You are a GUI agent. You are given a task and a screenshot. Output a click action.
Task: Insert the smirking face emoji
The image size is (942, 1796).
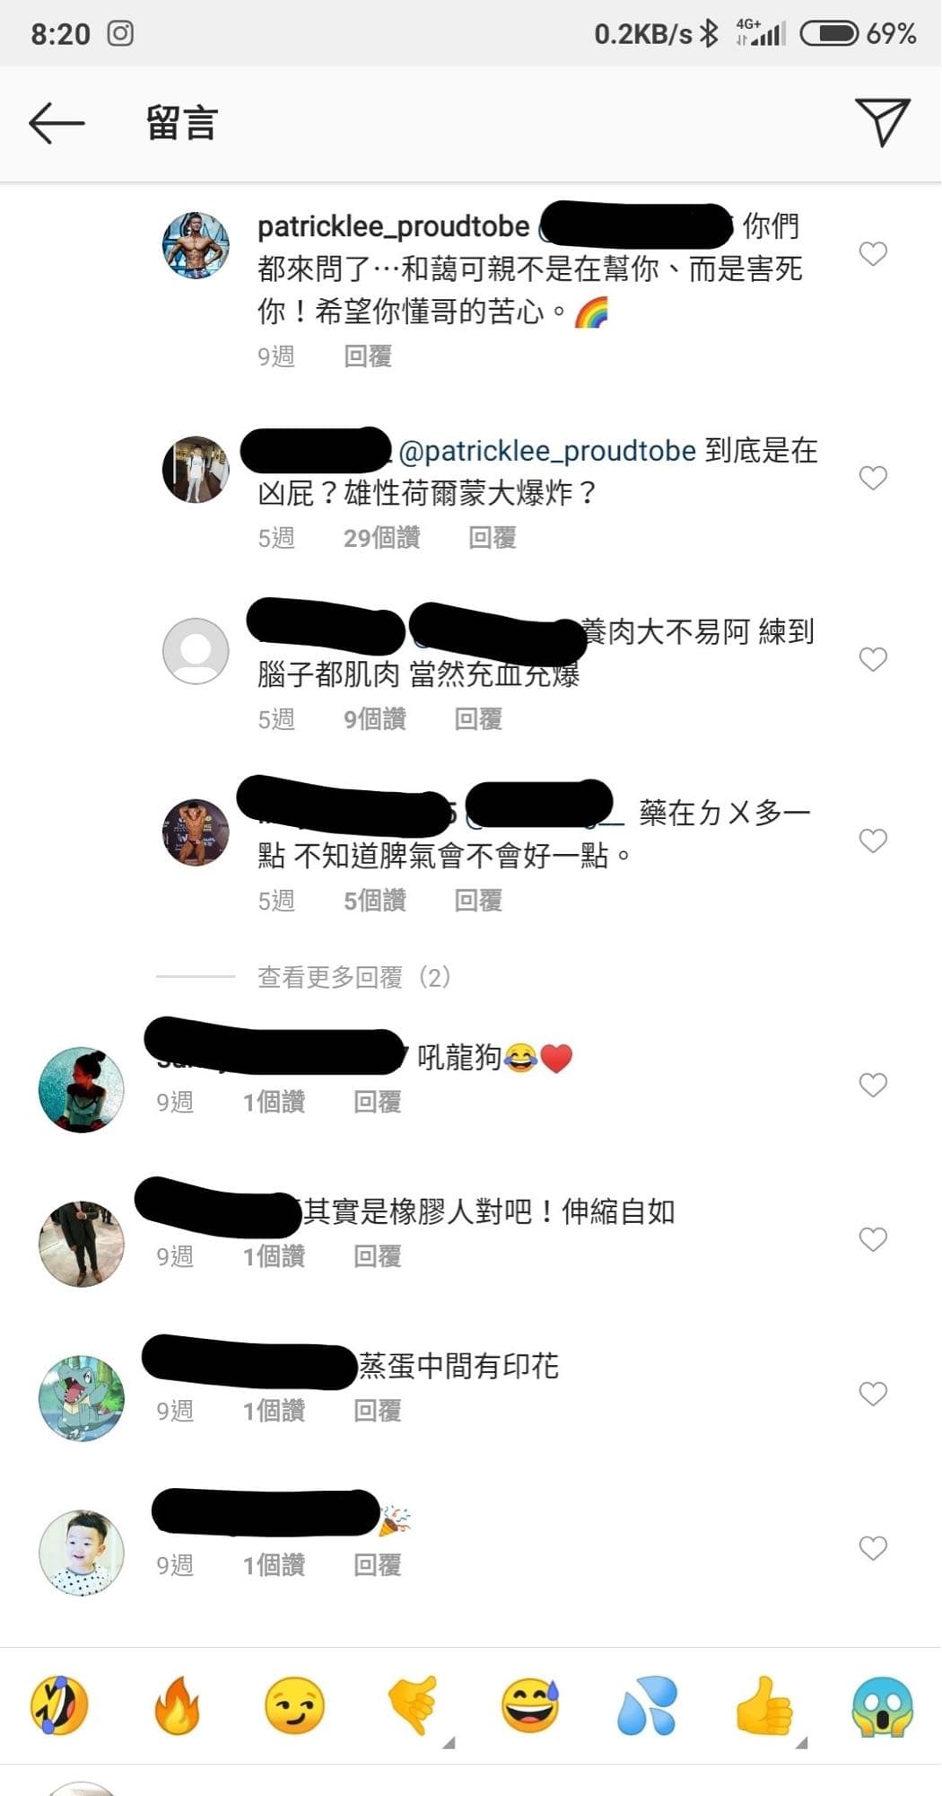294,1704
